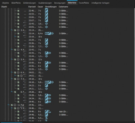Select the 11. Fuji tree row label
This screenshot has width=135, height=123.
[21, 105]
